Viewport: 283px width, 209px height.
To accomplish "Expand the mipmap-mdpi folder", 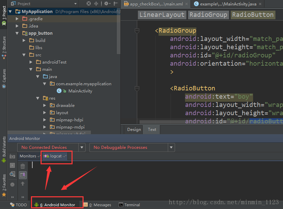I will click(x=45, y=127).
